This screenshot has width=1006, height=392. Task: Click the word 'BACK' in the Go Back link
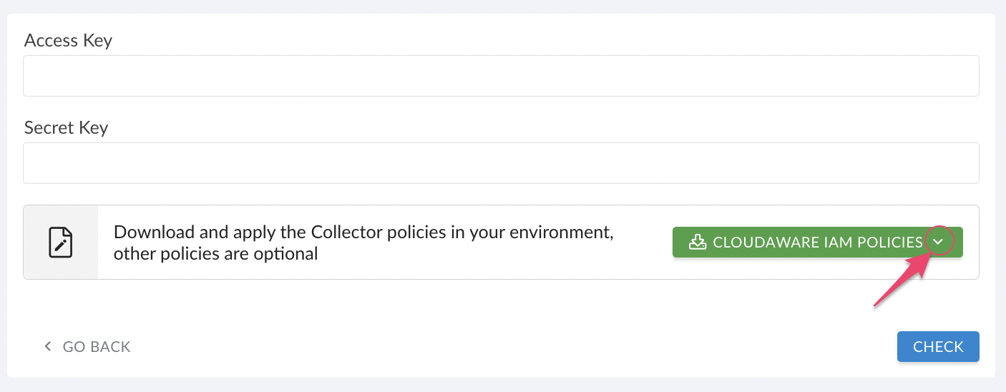coord(110,347)
